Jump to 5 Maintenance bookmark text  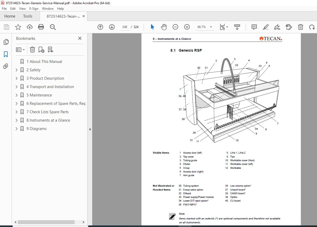click(x=39, y=95)
